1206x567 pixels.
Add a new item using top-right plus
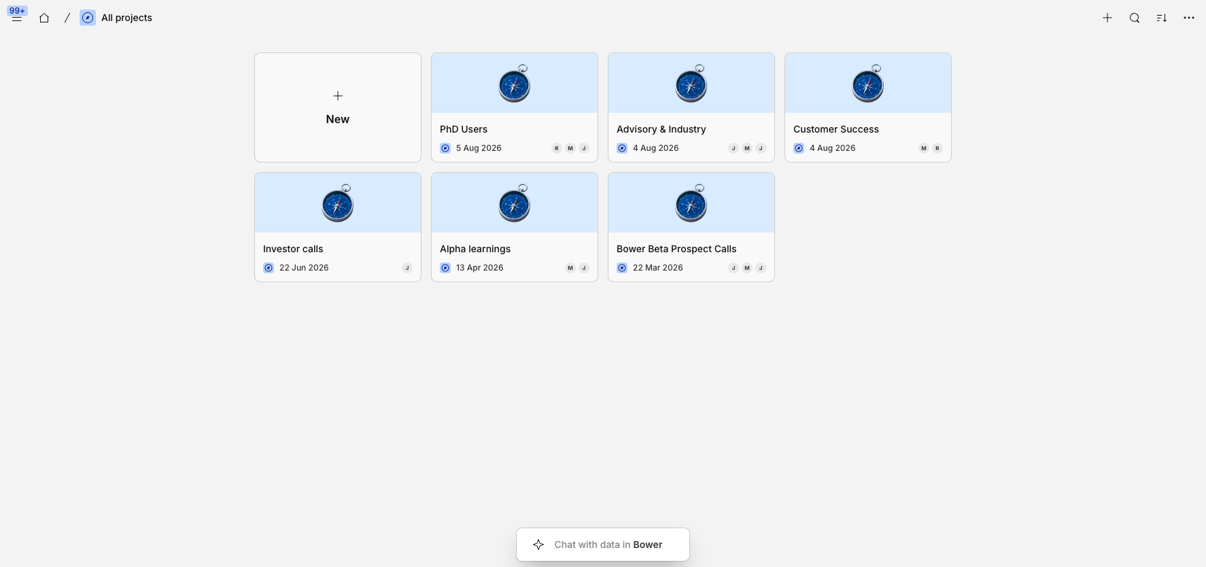(1107, 18)
